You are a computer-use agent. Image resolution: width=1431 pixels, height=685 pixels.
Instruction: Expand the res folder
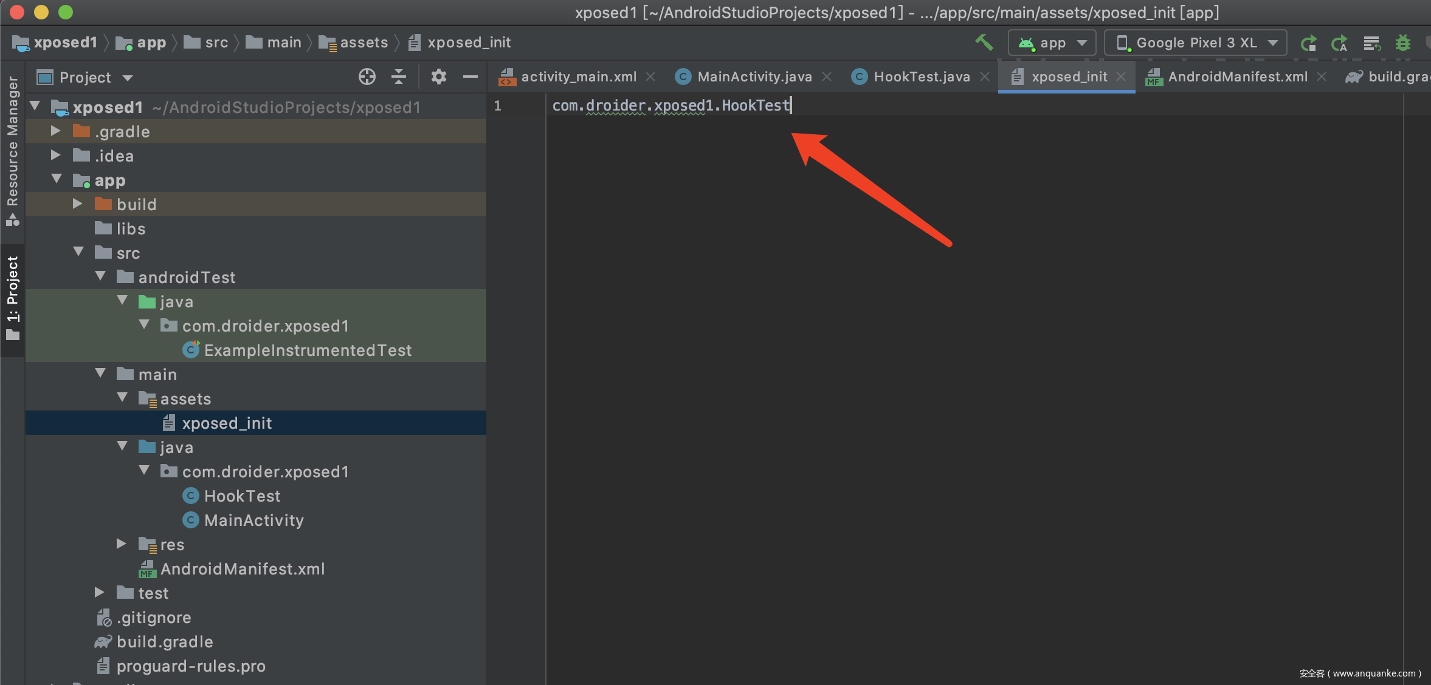point(121,544)
